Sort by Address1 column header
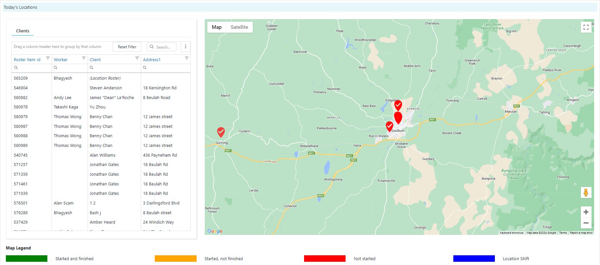The width and height of the screenshot is (600, 265). tap(152, 60)
